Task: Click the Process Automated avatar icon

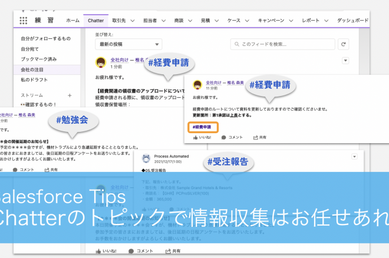Action: click(x=146, y=158)
